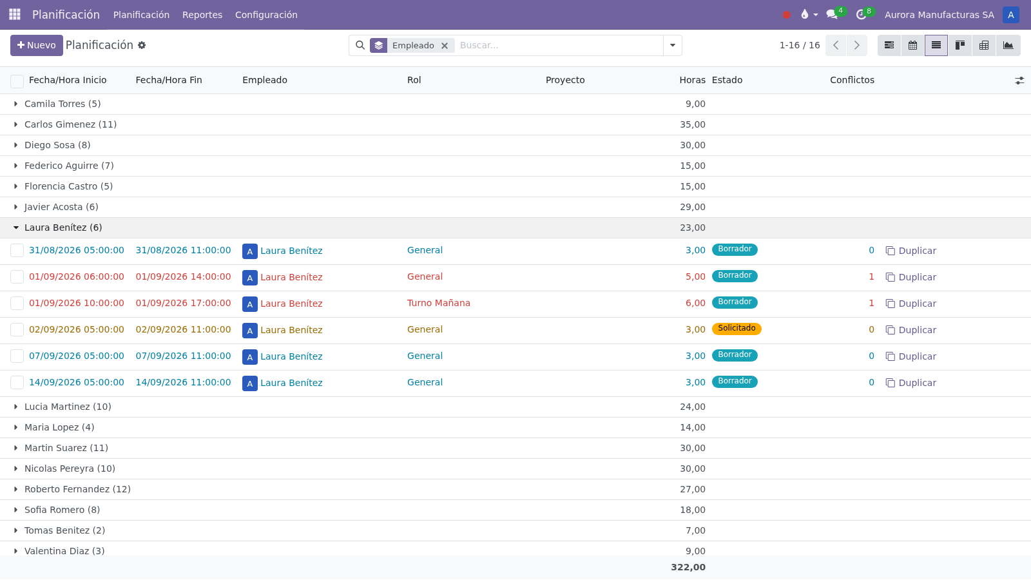The width and height of the screenshot is (1031, 580).
Task: Select the list view icon
Action: [x=936, y=45]
